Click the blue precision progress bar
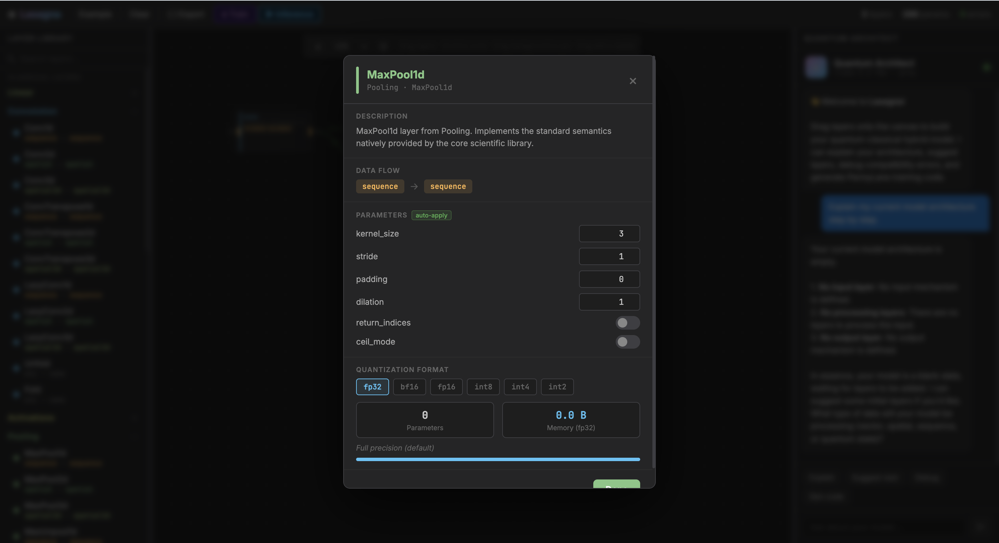 tap(497, 459)
